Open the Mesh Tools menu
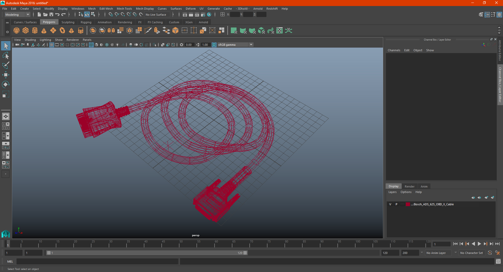503x272 pixels. pyautogui.click(x=124, y=9)
